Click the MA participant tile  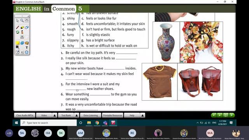(210, 133)
